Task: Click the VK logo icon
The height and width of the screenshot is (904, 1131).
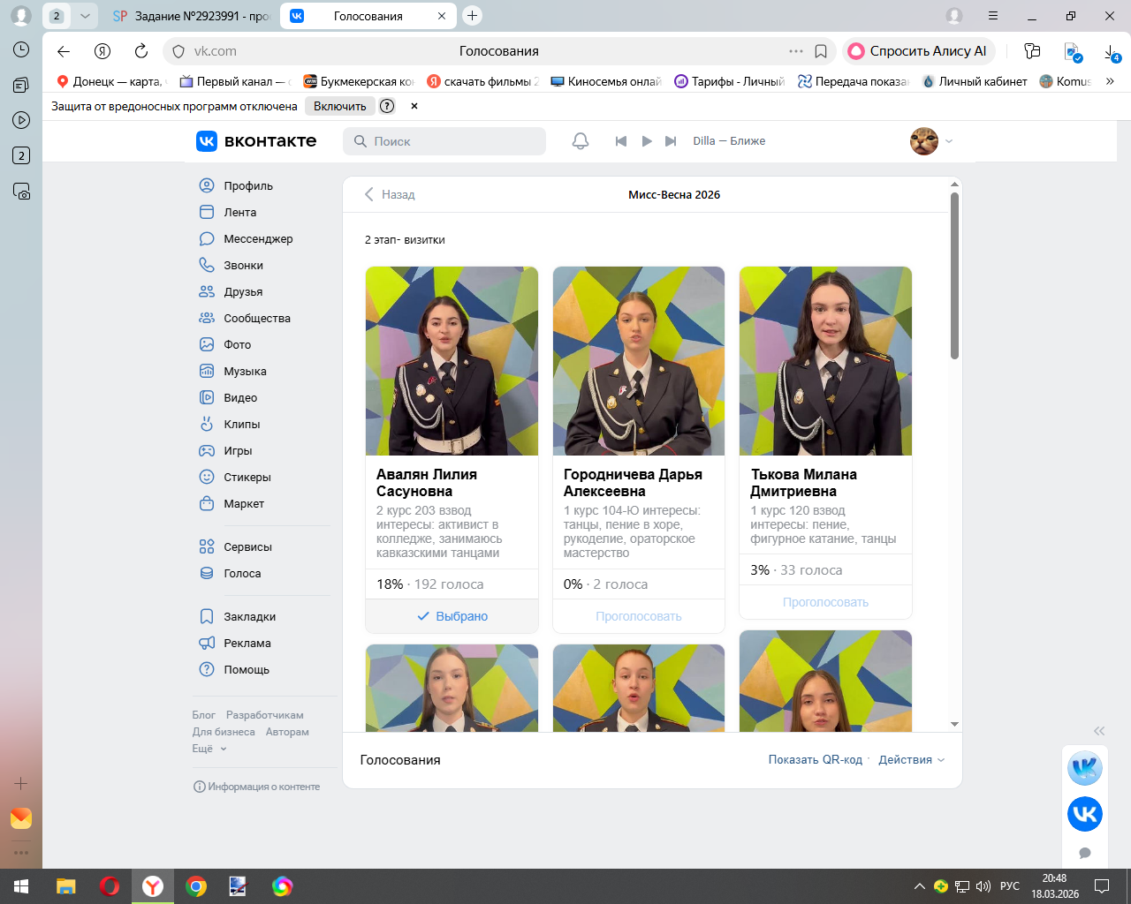Action: 207,141
